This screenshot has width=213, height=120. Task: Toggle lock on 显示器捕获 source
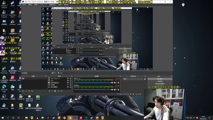click(x=70, y=87)
